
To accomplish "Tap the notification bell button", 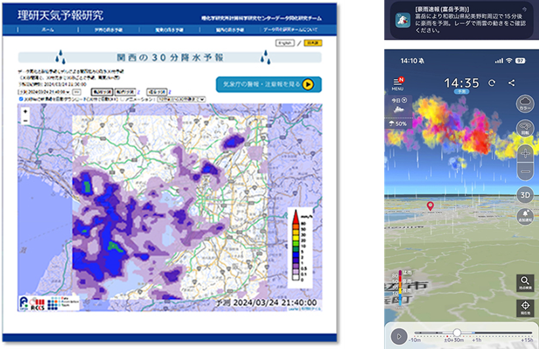I will (525, 216).
